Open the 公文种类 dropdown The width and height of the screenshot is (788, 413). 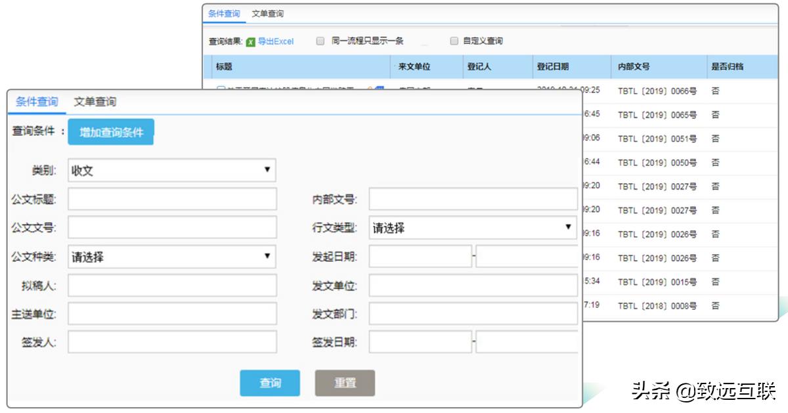point(172,257)
